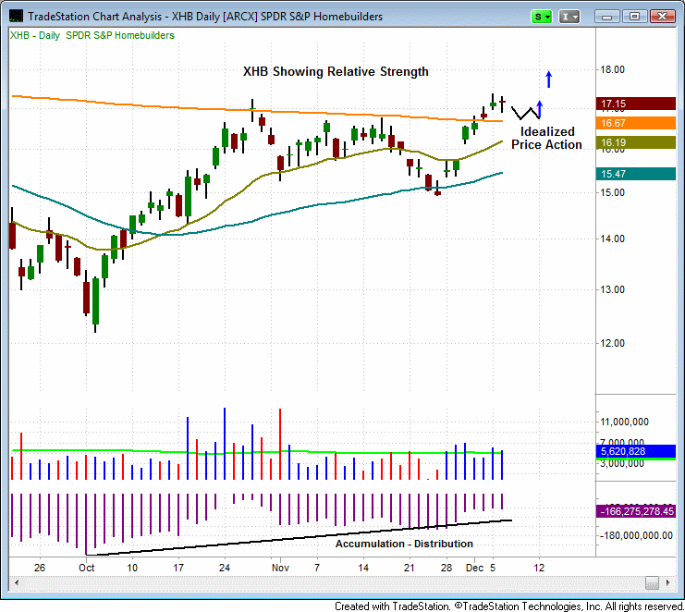
Task: Click the teal 15.47 moving average label
Action: pyautogui.click(x=636, y=174)
